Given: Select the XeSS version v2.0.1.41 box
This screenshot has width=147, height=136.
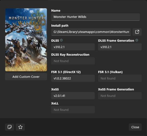Looking at the screenshot, I should [73, 96].
